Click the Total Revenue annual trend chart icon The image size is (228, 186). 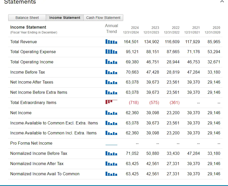point(111,42)
